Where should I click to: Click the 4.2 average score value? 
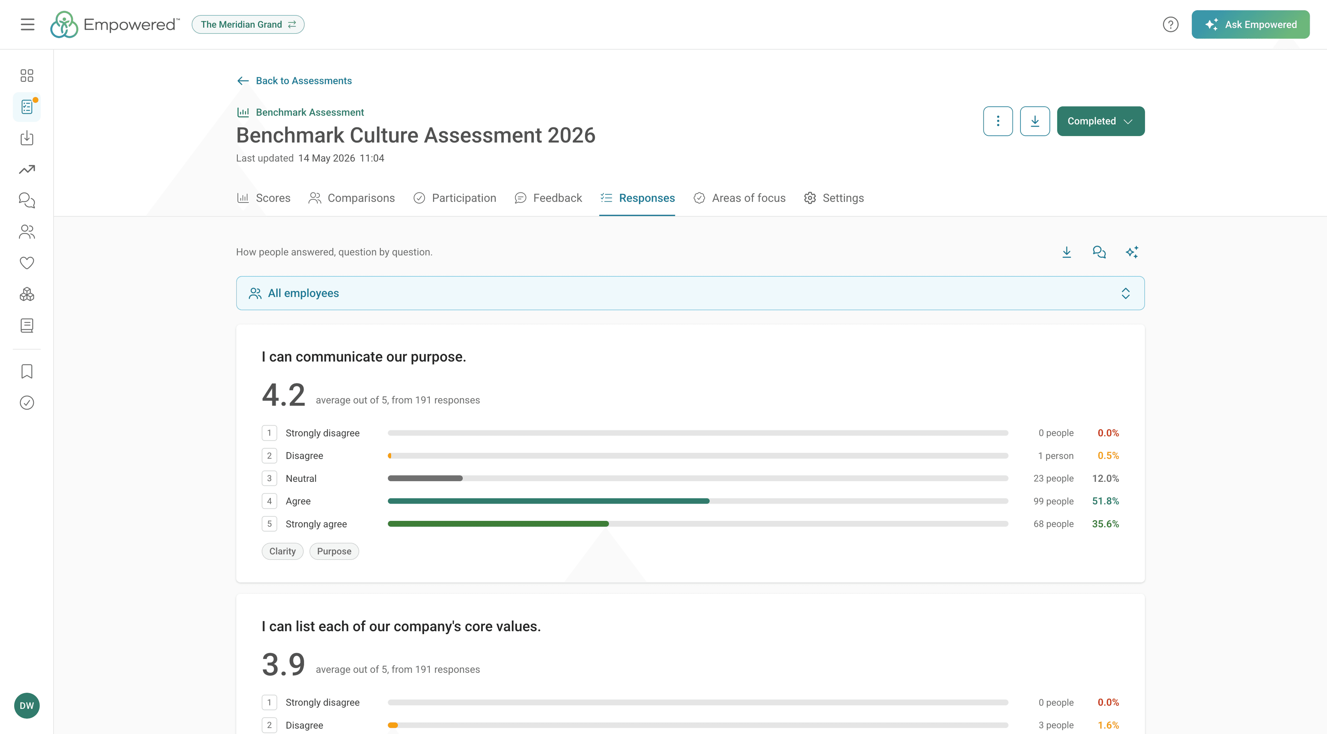point(283,395)
